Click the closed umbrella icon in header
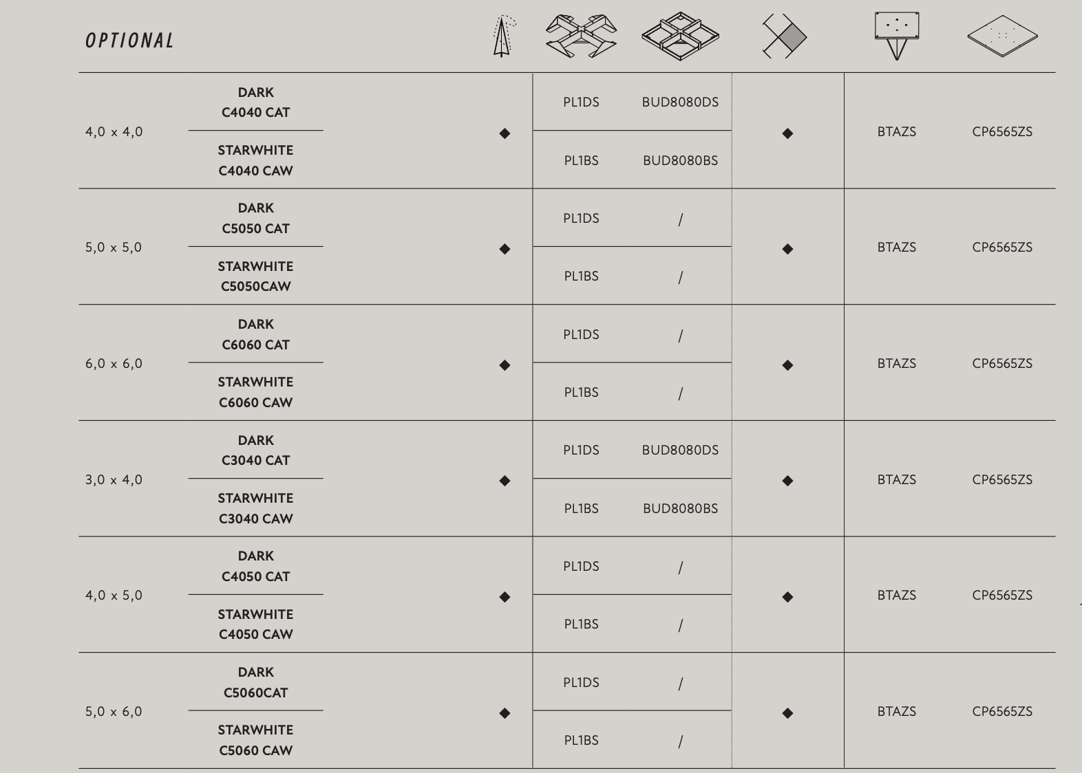 (503, 37)
